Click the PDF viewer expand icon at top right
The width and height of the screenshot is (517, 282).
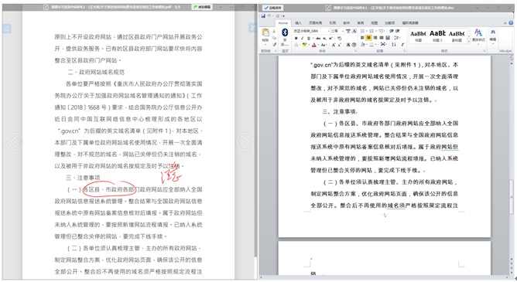(252, 28)
